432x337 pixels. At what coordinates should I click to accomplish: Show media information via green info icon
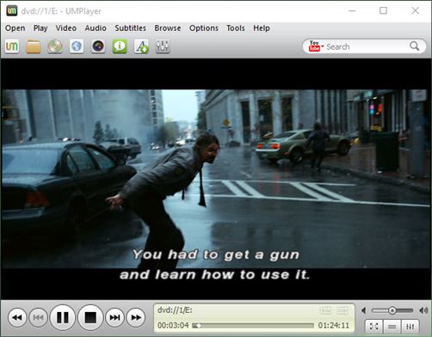[120, 46]
